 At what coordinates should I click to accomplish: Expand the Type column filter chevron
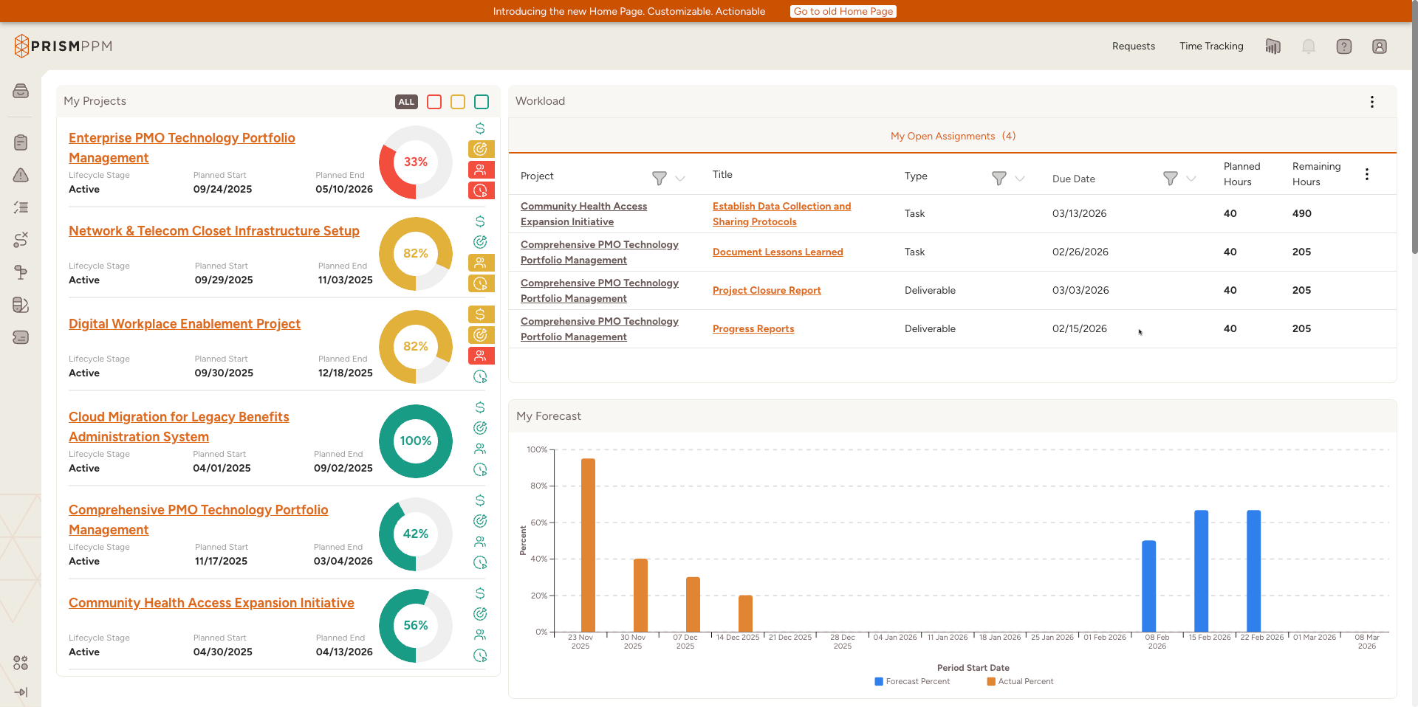(x=1020, y=178)
